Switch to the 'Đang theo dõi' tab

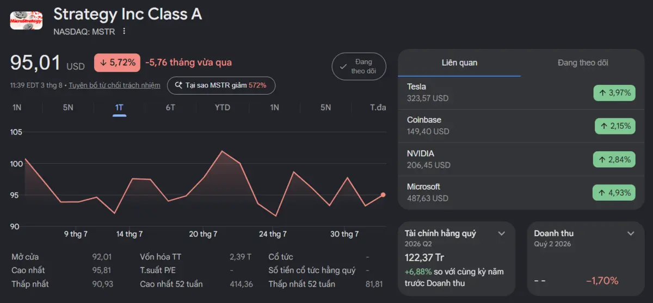[583, 63]
